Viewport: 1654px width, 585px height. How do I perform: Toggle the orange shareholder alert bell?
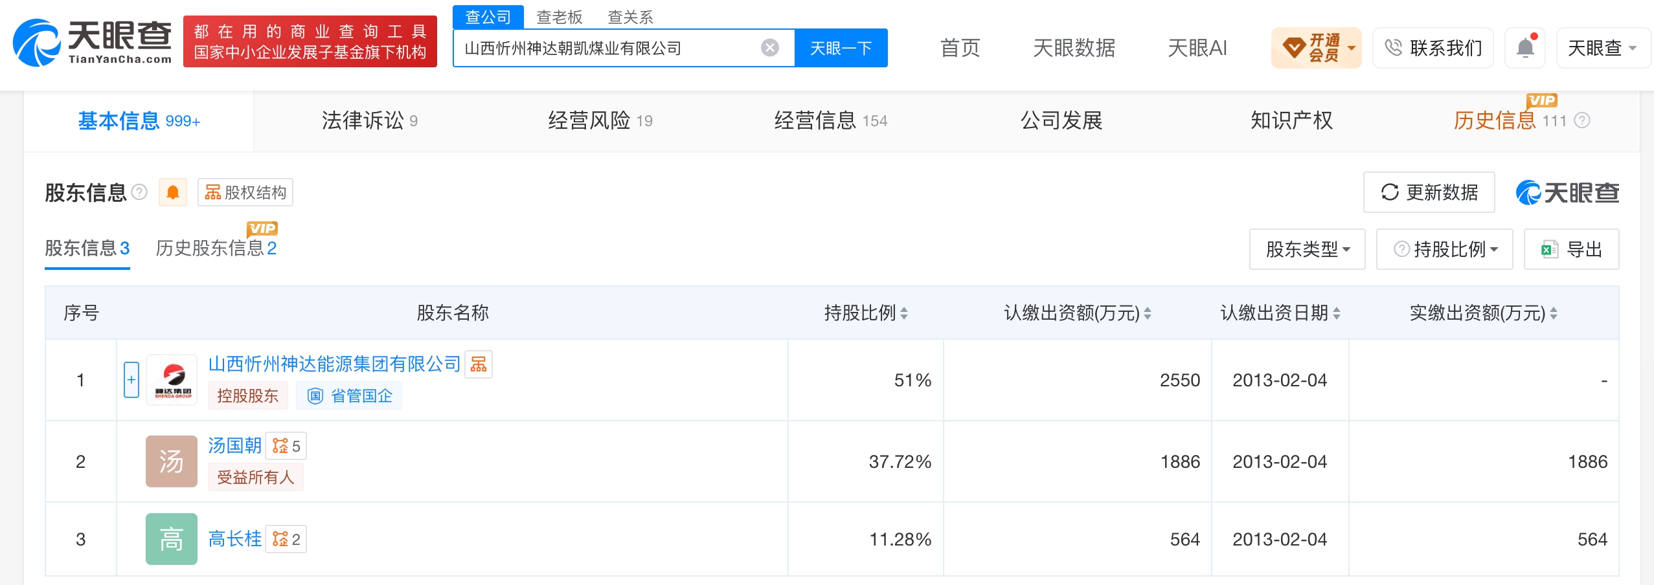[173, 192]
